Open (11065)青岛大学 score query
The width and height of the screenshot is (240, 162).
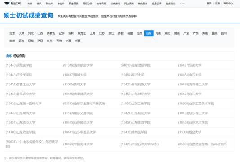(x=75, y=85)
